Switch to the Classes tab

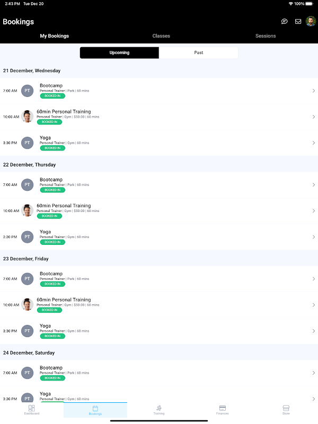pyautogui.click(x=161, y=36)
